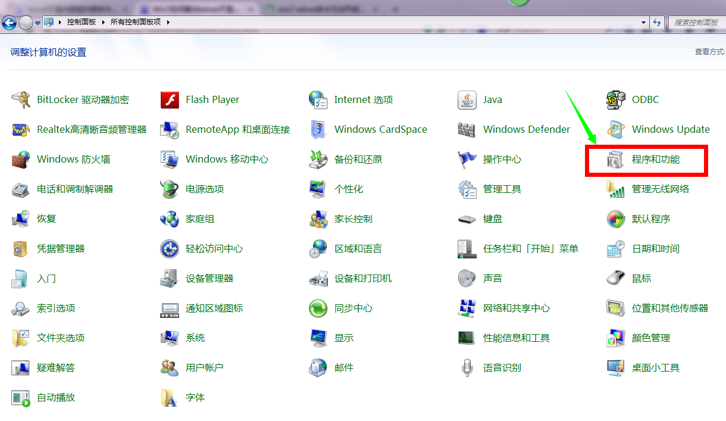Open the 个性化 icon
This screenshot has height=421, width=726.
318,189
